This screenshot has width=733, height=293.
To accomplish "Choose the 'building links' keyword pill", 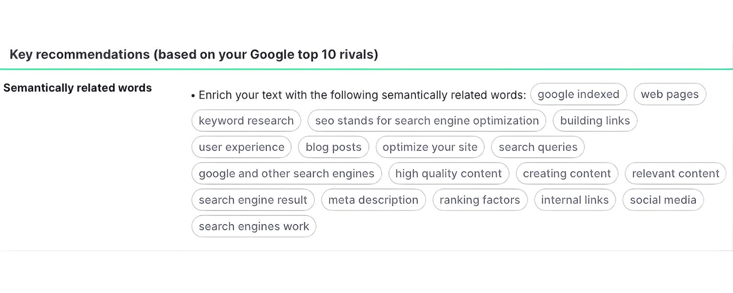I will pos(595,121).
